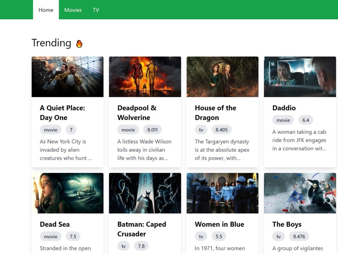Image resolution: width=338 pixels, height=254 pixels.
Task: Click movie badge on A Quiet Place card
Action: (x=51, y=130)
